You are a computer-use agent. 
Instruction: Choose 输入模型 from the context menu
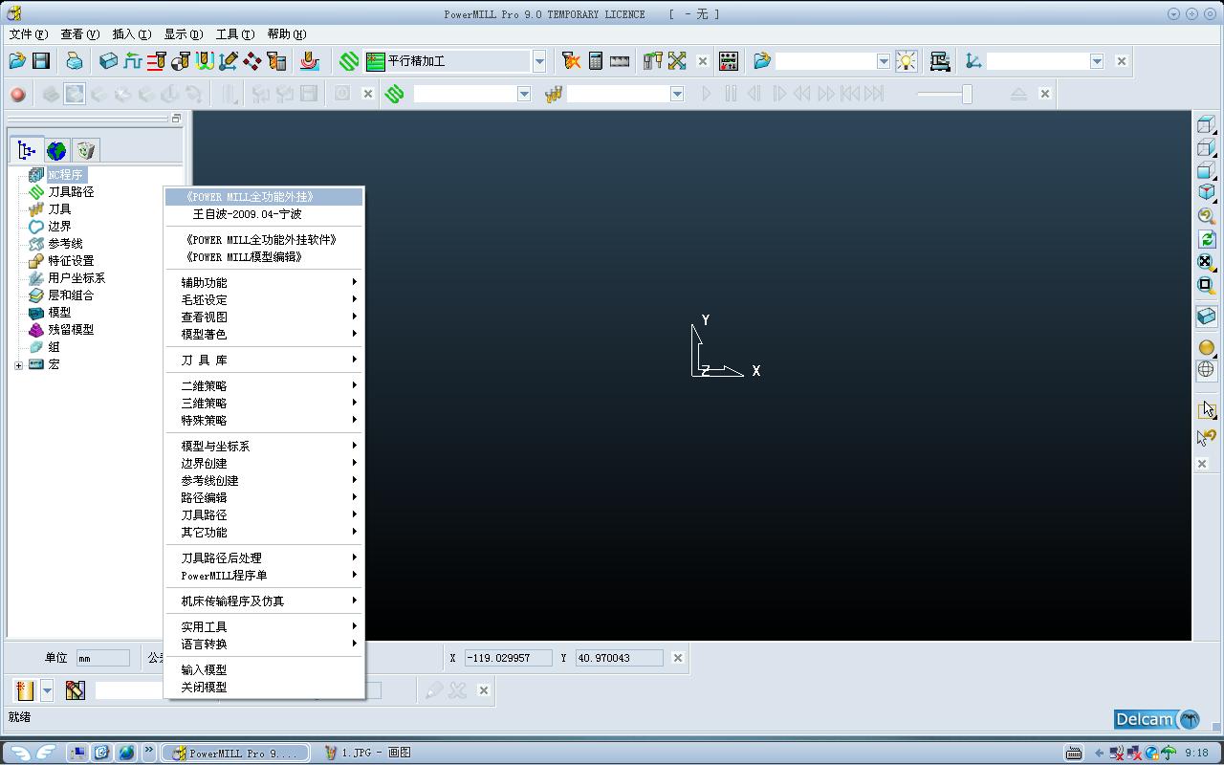tap(264, 669)
